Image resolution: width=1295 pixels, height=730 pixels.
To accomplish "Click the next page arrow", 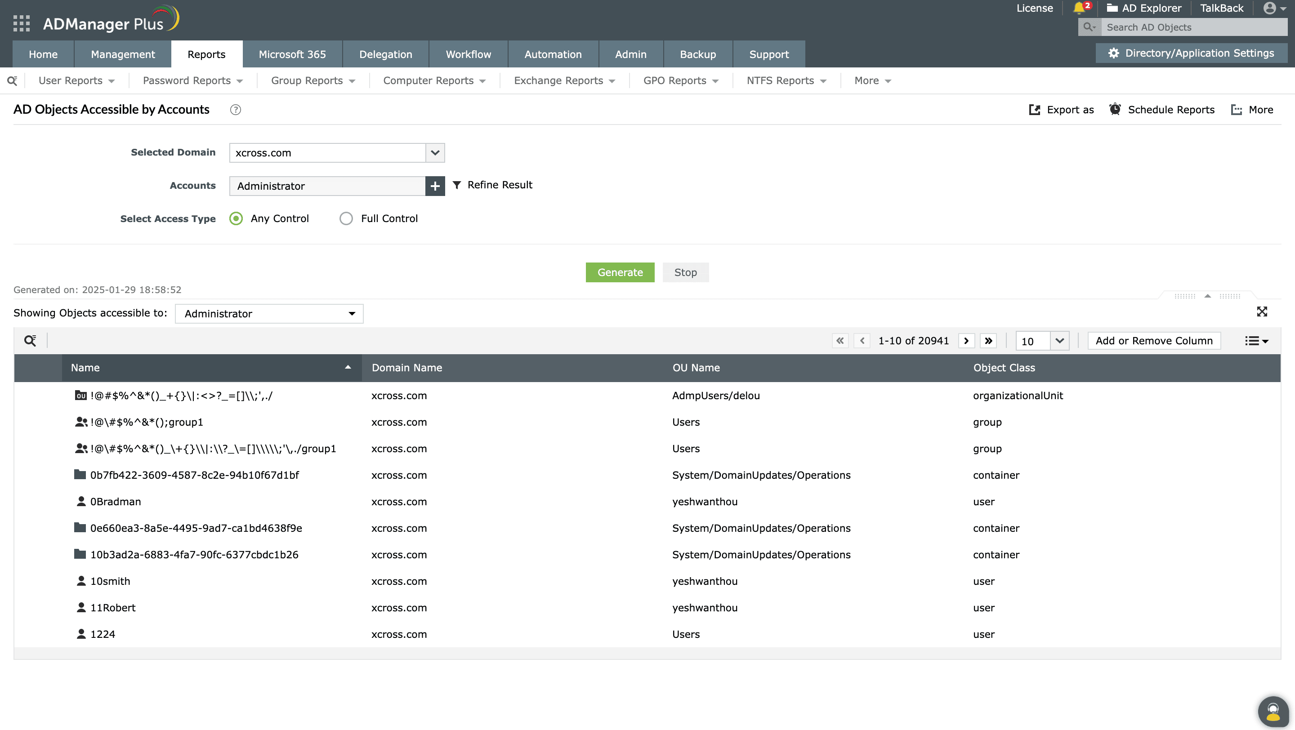I will 966,341.
